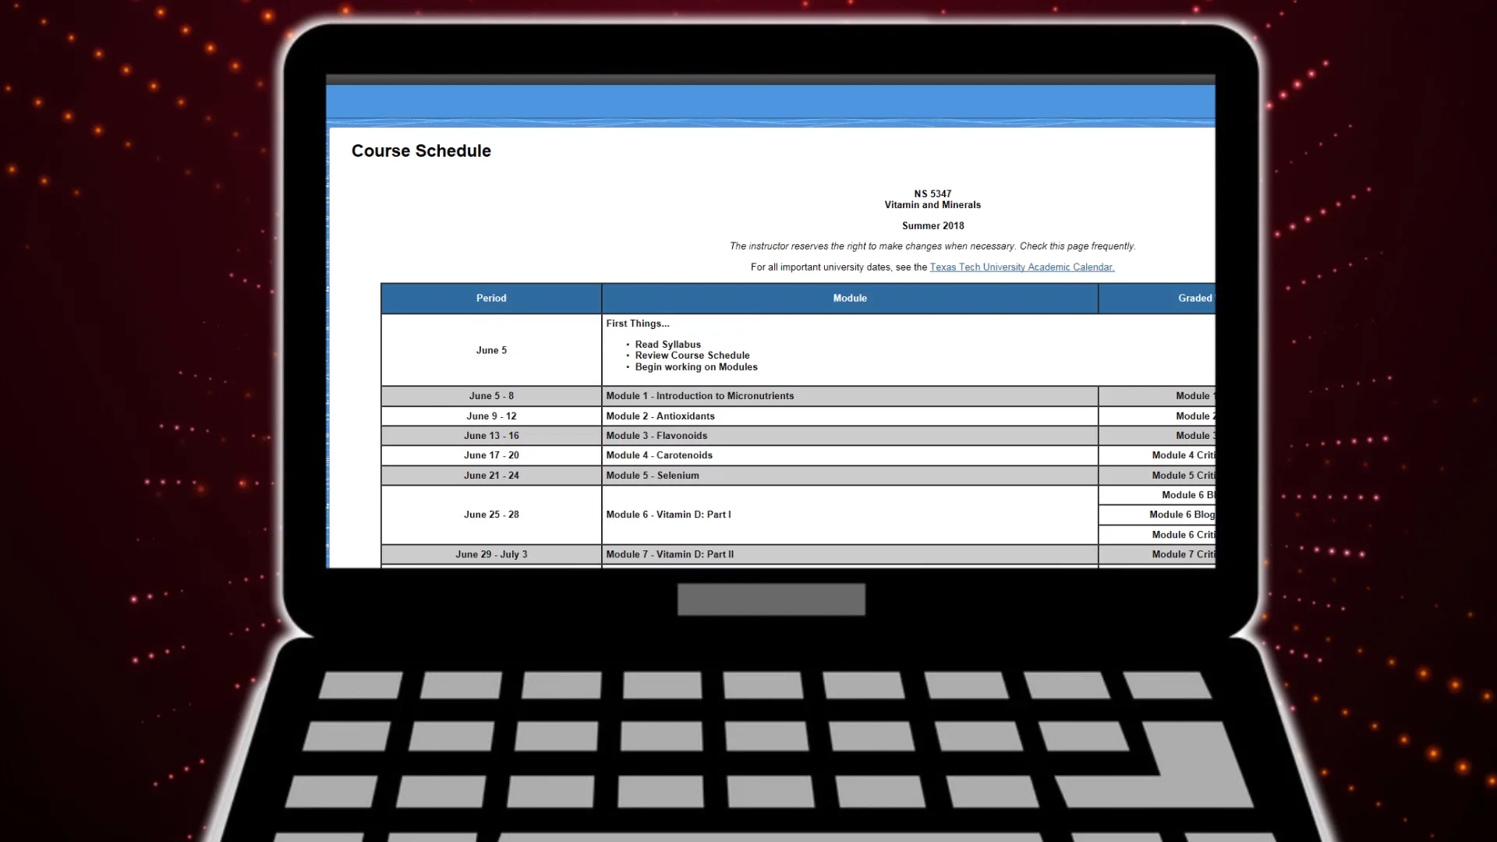Click the Read Syllabus bullet item
Image resolution: width=1497 pixels, height=842 pixels.
[667, 345]
